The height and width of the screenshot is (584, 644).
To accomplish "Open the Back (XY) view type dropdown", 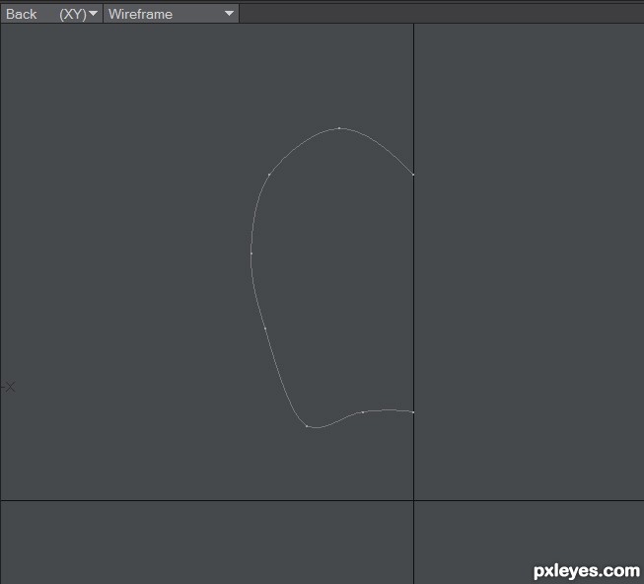I will (x=51, y=14).
